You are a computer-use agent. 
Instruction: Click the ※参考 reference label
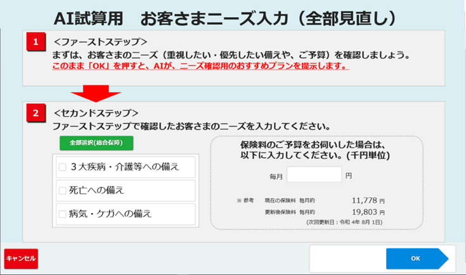pos(245,200)
